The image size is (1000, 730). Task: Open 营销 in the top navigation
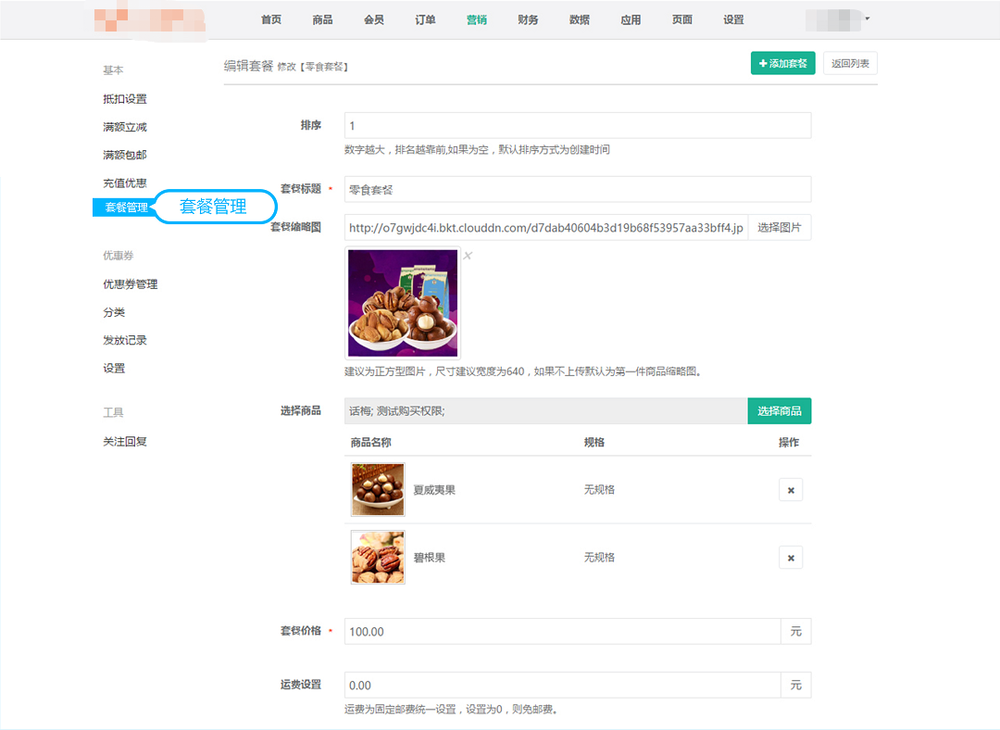coord(477,19)
